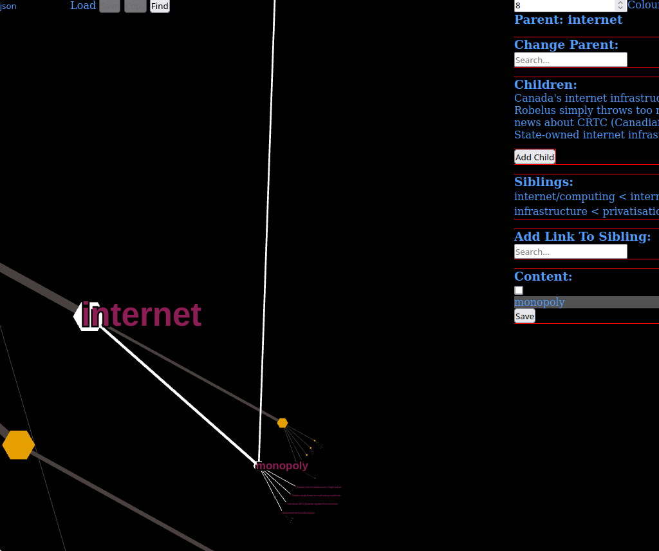Screen dimensions: 659x551
Task: Click the Add Link To Sibling search box
Action: tap(570, 252)
